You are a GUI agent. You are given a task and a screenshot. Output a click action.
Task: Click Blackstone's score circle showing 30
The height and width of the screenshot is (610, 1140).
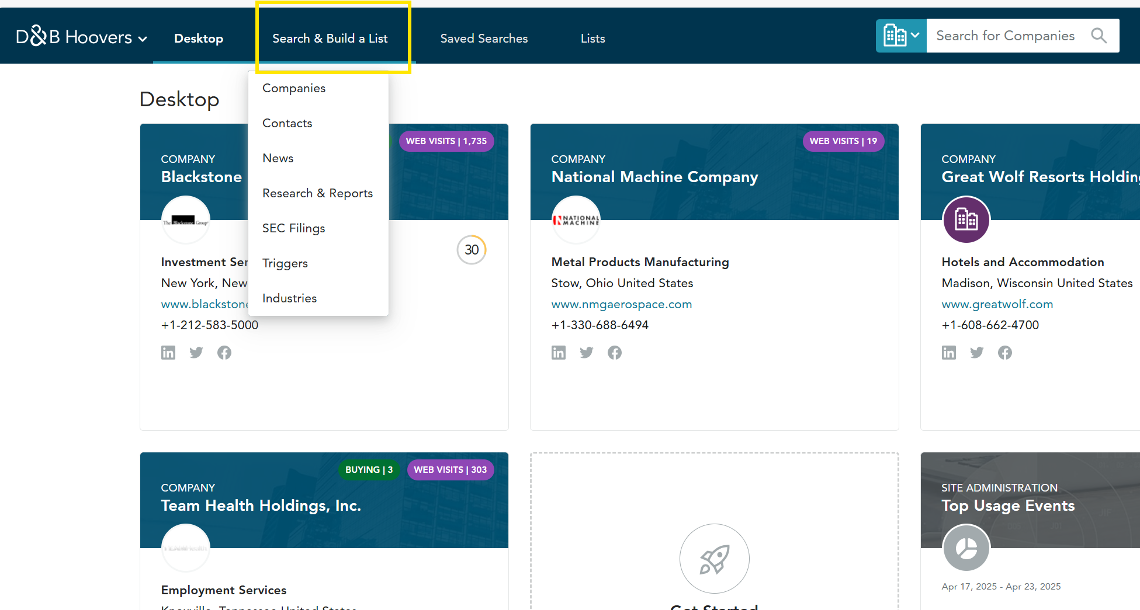pos(472,250)
